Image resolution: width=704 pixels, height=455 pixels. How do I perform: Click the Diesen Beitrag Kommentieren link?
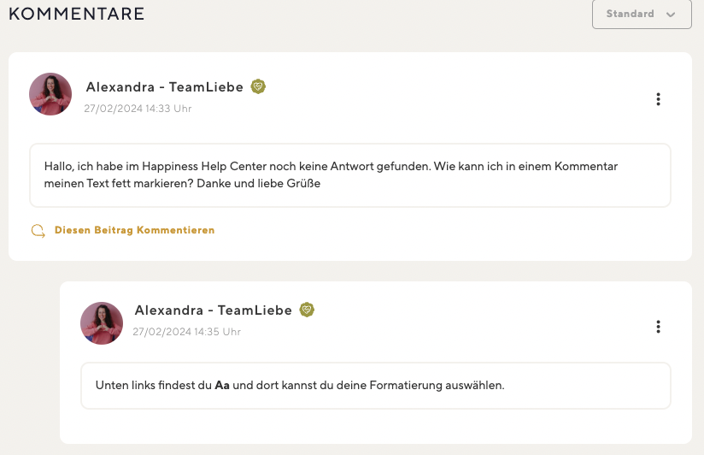(134, 230)
